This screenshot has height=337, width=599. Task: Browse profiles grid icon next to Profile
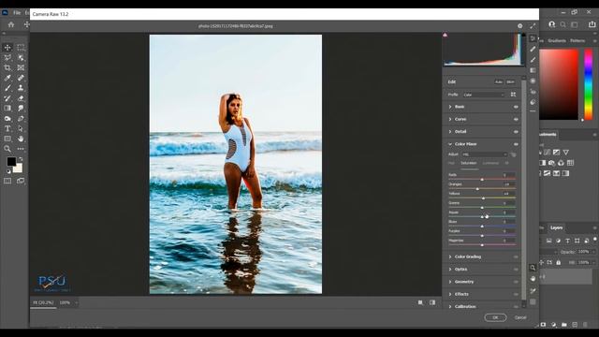click(514, 95)
